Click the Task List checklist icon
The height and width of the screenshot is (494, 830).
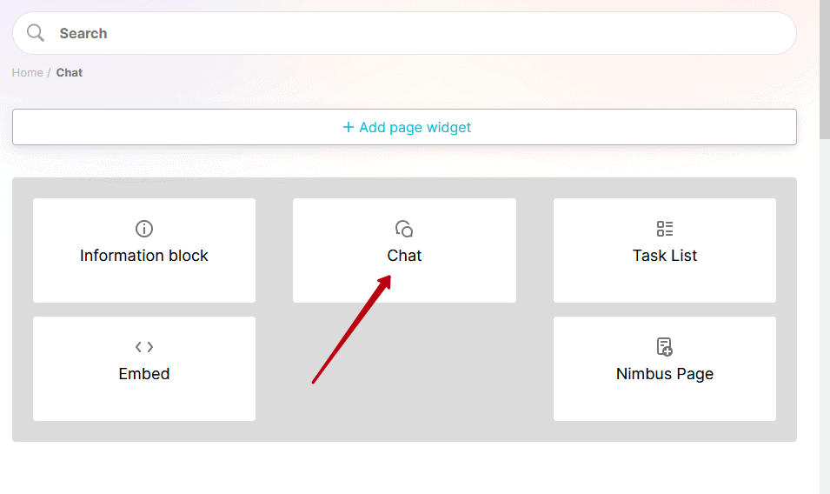point(665,229)
